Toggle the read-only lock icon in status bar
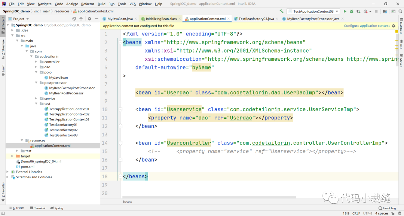404x216 pixels. tap(394, 213)
